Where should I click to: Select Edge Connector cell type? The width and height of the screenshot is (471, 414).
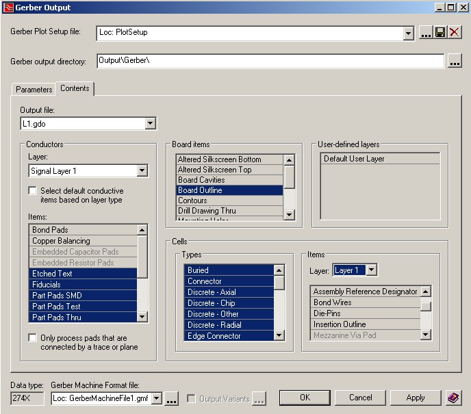pyautogui.click(x=229, y=336)
